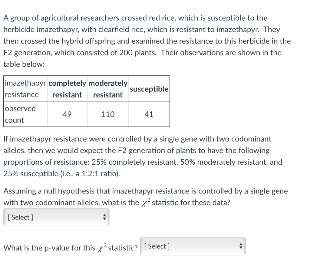Click the 'imazethapyr resistance' header cell
The image size is (310, 270).
tap(25, 89)
